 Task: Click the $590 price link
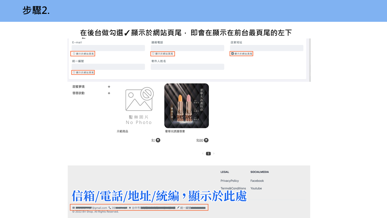pos(200,140)
